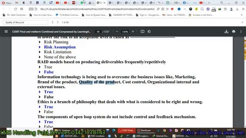Toggle the VPN badge in address bar
The height and width of the screenshot is (138, 246).
pyautogui.click(x=31, y=9)
